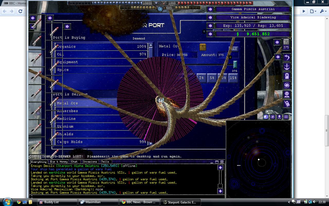The height and width of the screenshot is (206, 329).
Task: Click the spiral galaxy warp icon
Action: click(x=287, y=85)
